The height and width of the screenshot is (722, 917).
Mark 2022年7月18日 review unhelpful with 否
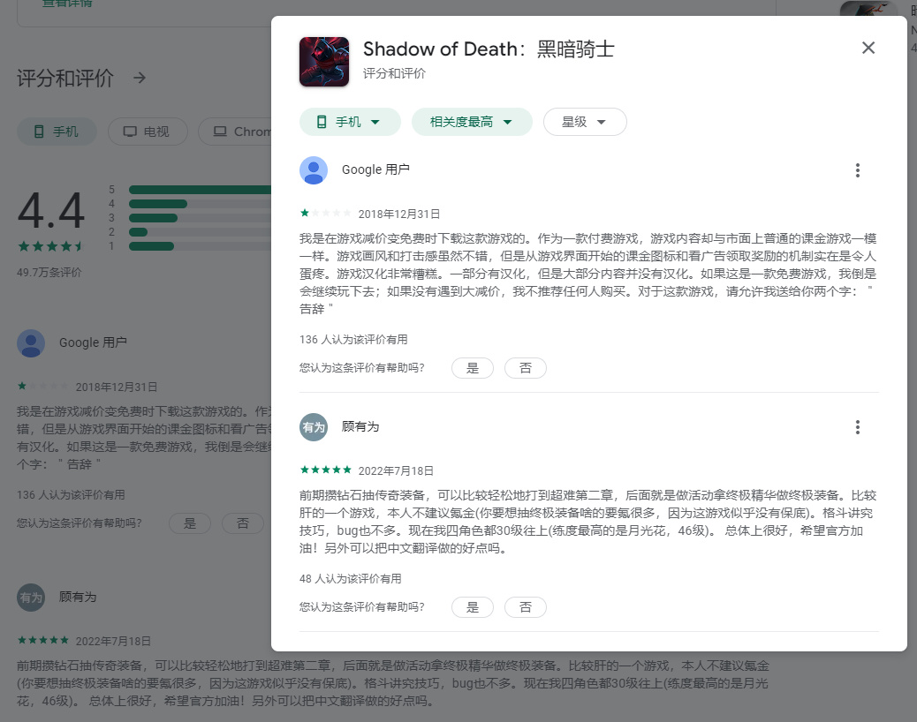pos(525,607)
